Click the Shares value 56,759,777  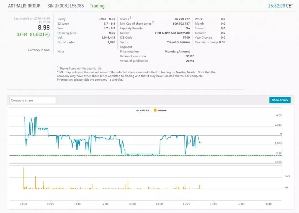[x=182, y=19]
